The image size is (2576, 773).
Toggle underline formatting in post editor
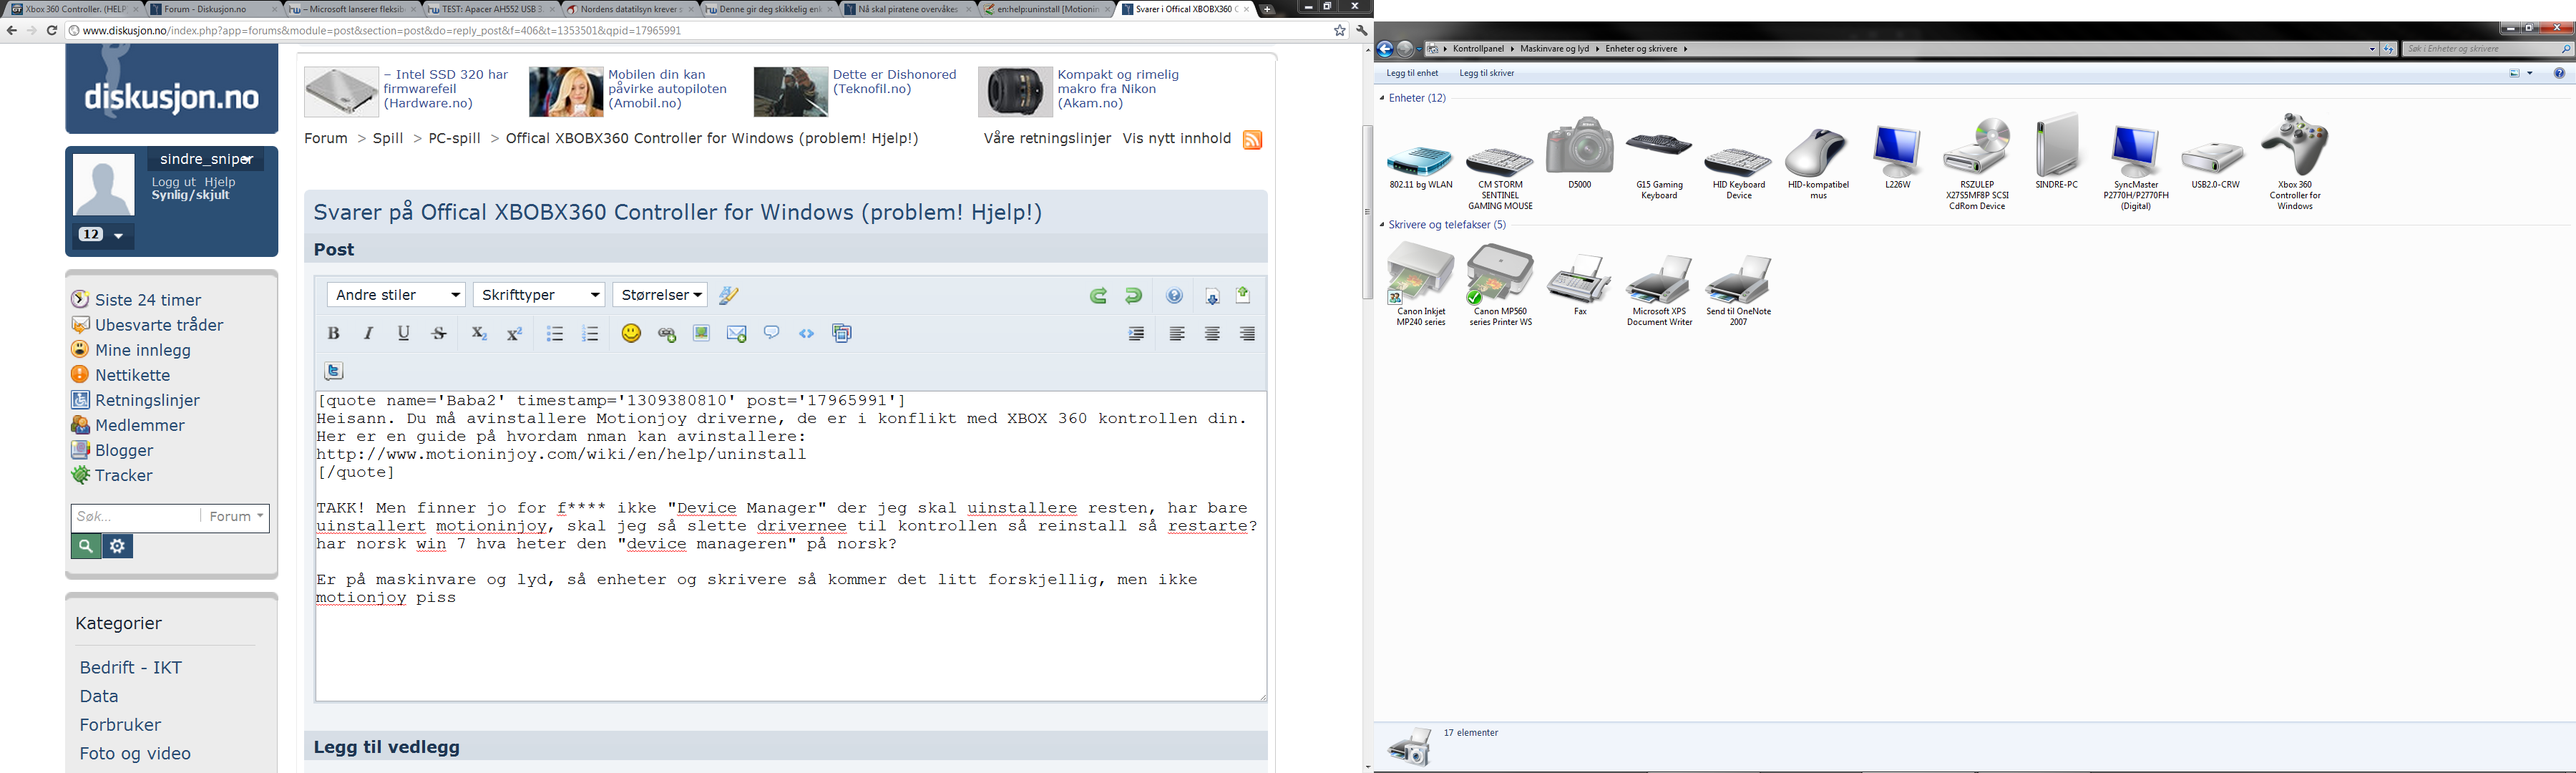pyautogui.click(x=403, y=333)
